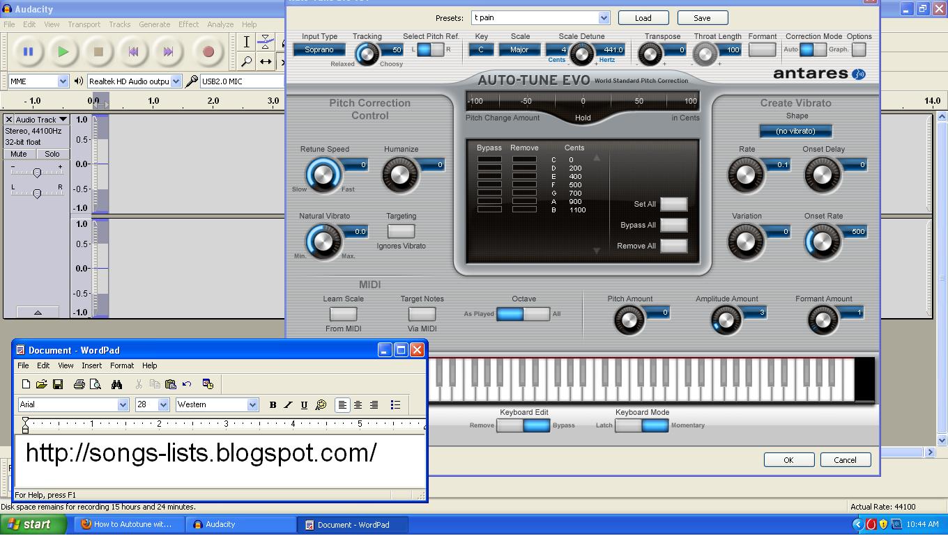
Task: Open Input Type selector showing Soprano
Action: [319, 49]
